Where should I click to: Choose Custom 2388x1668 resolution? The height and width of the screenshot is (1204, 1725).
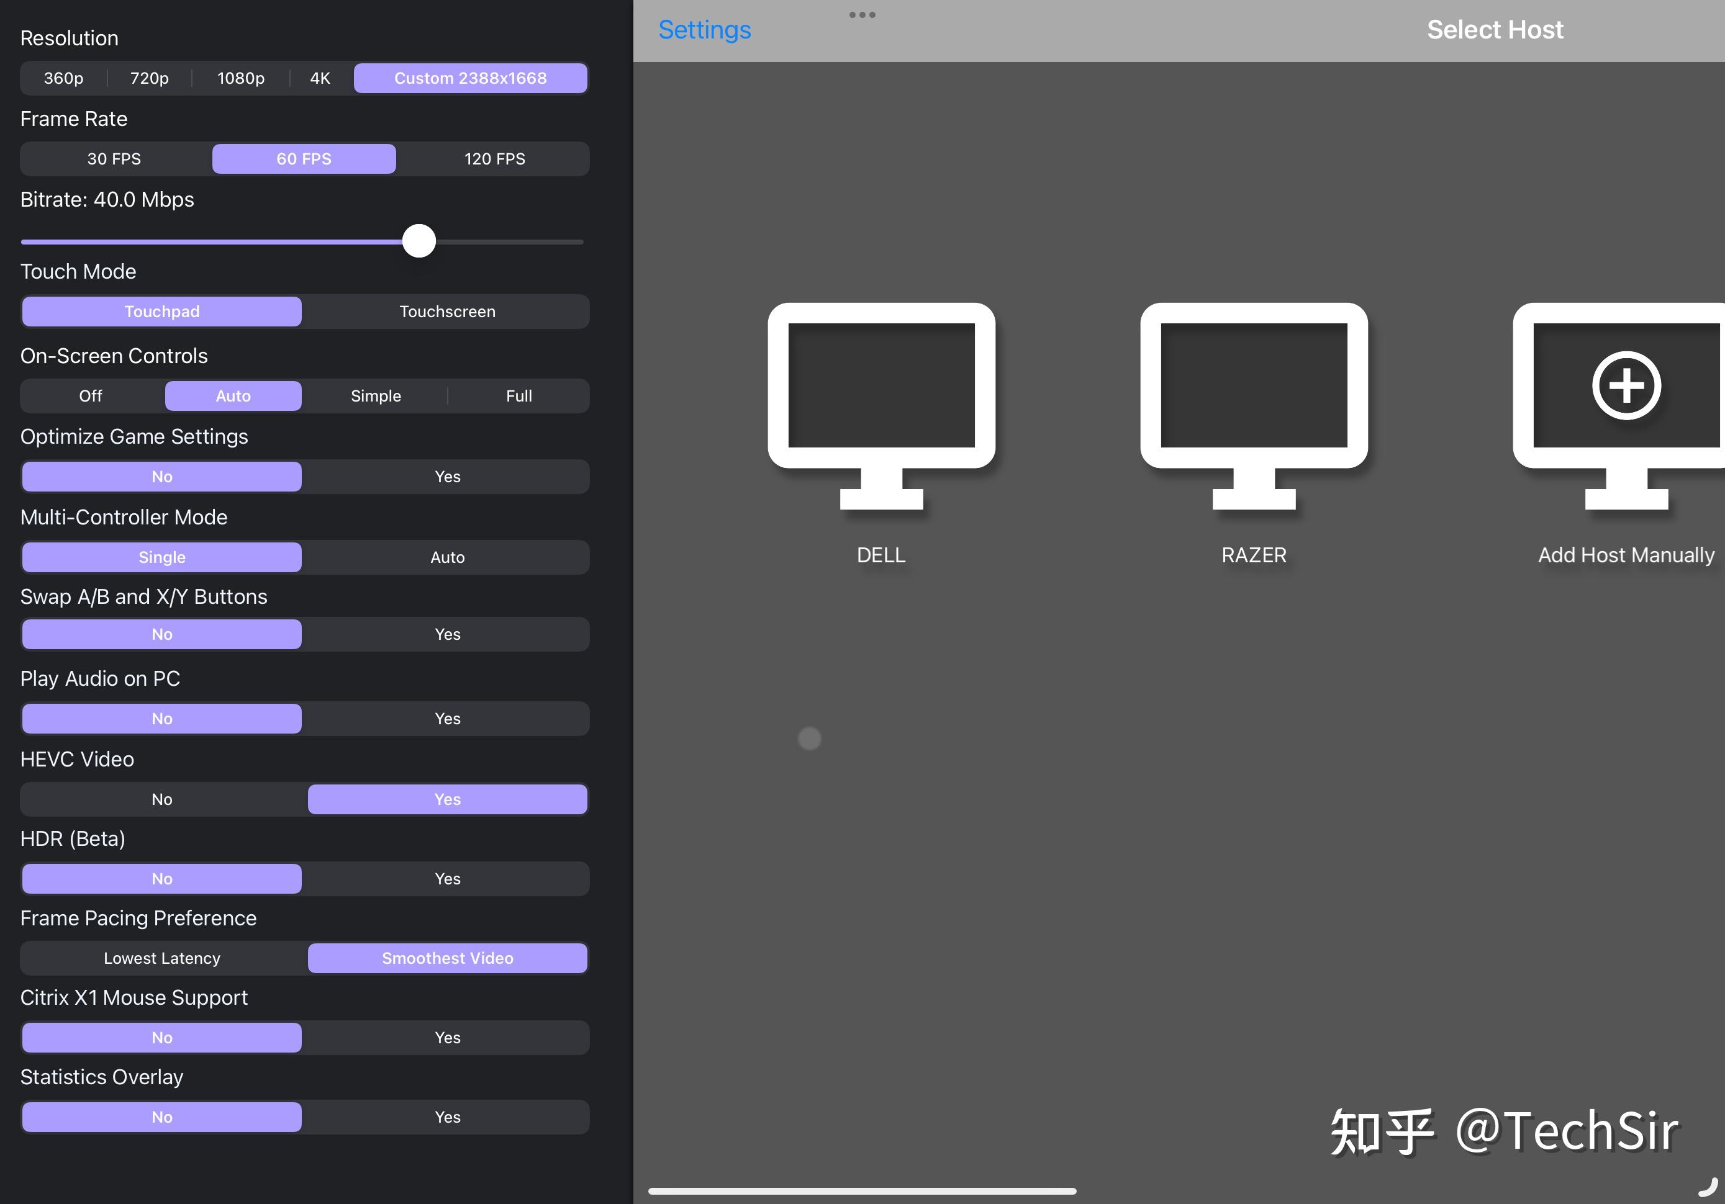click(470, 78)
